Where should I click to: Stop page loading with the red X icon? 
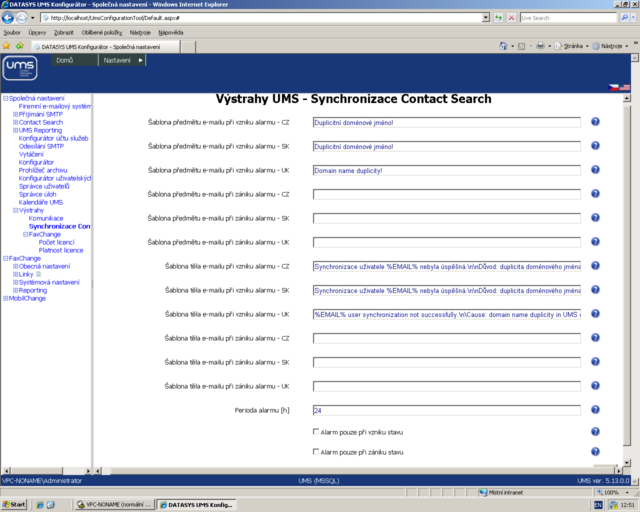(x=511, y=17)
